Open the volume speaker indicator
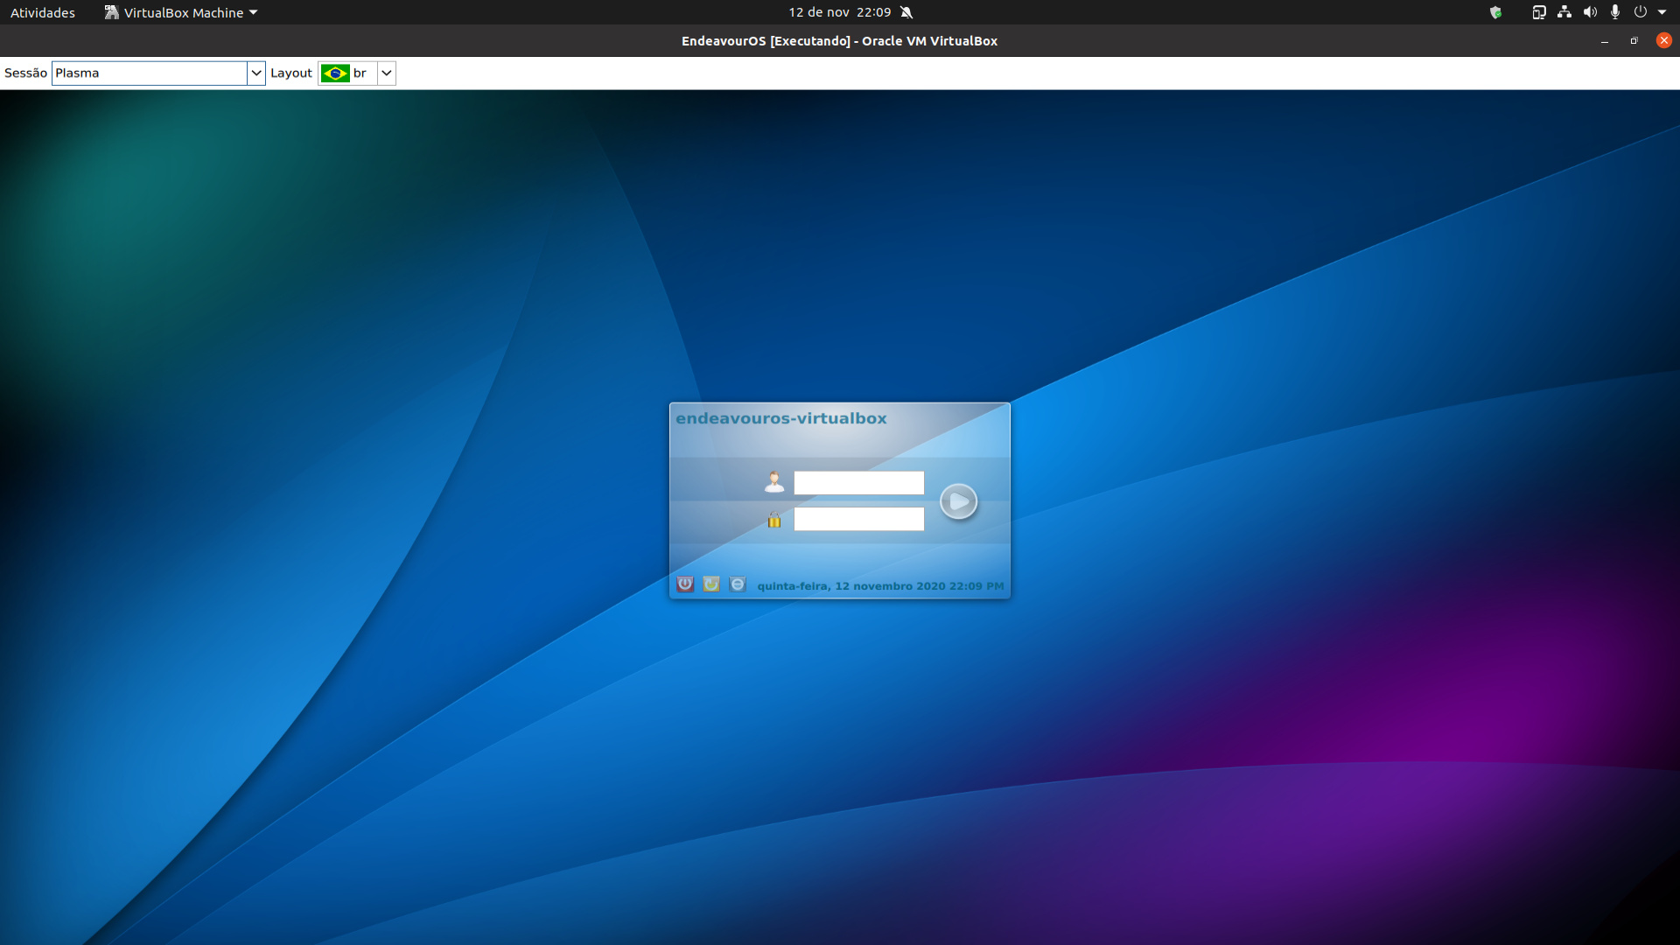 [x=1590, y=12]
